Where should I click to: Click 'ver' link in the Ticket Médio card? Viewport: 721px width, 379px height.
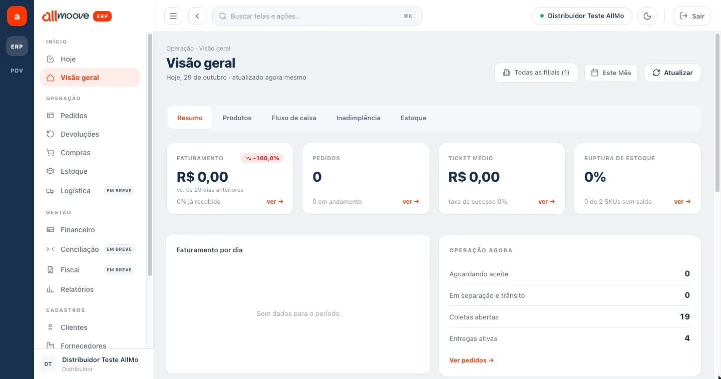[x=547, y=202]
